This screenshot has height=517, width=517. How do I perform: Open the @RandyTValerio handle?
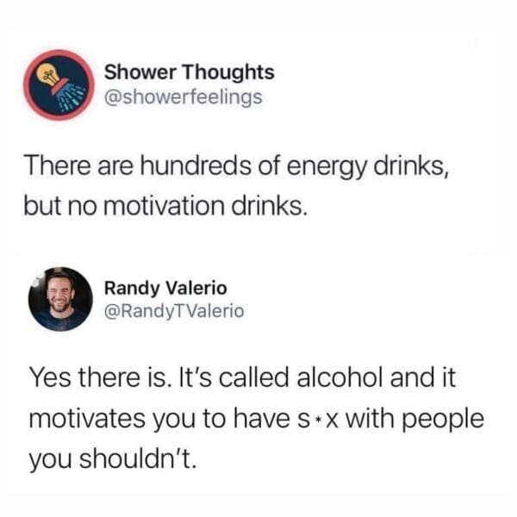[x=174, y=311]
